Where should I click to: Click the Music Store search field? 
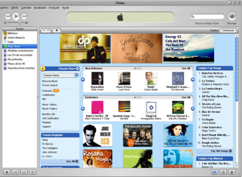[207, 16]
